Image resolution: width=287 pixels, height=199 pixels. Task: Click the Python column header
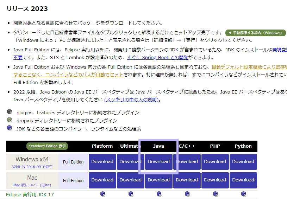243,146
